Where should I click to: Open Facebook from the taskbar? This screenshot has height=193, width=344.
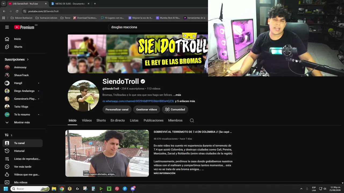pyautogui.click(x=125, y=189)
